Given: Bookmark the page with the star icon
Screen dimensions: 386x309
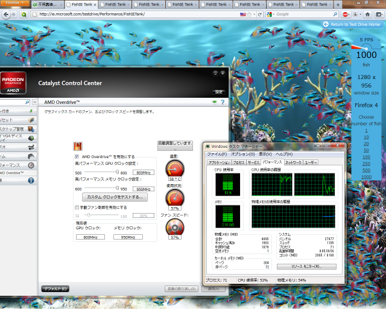Looking at the screenshot, I should coord(249,14).
